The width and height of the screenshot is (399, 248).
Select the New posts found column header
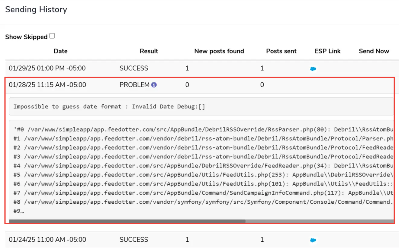[x=219, y=51]
